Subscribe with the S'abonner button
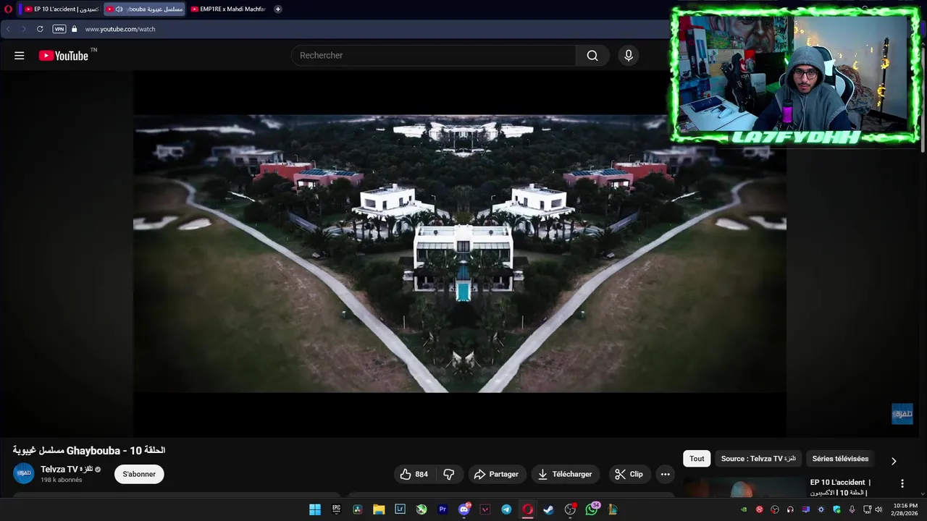 point(139,475)
